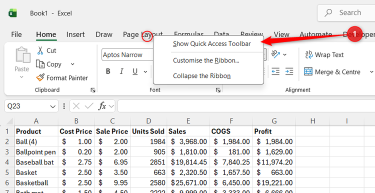Open the View tab
The image size is (375, 193).
click(x=281, y=34)
